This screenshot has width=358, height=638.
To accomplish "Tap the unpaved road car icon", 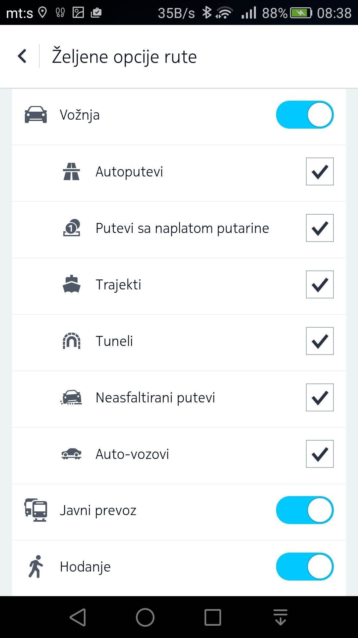I will click(x=72, y=397).
